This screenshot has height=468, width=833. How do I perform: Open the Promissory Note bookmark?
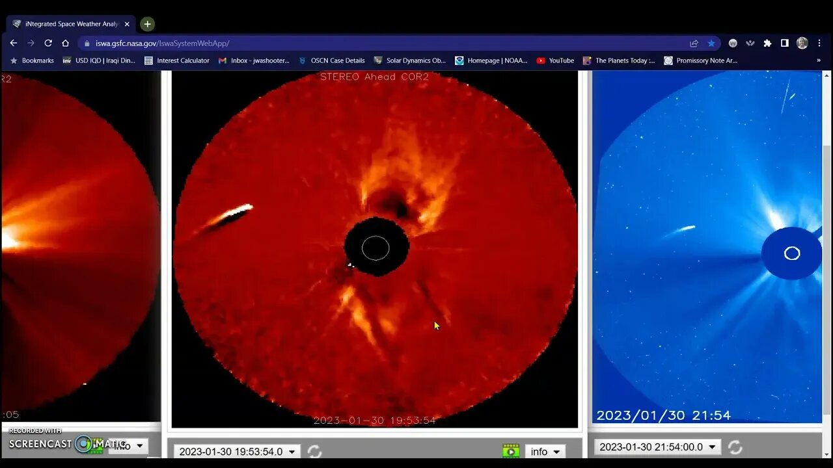click(x=701, y=60)
